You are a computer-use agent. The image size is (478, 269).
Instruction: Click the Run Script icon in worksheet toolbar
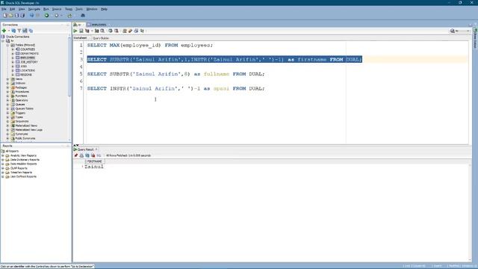pos(81,31)
